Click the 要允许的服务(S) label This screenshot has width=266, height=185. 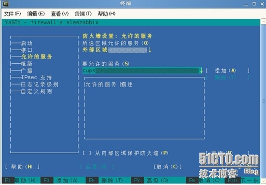[x=106, y=64]
